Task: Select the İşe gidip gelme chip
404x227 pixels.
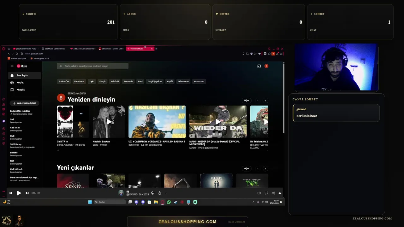Action: pos(155,81)
